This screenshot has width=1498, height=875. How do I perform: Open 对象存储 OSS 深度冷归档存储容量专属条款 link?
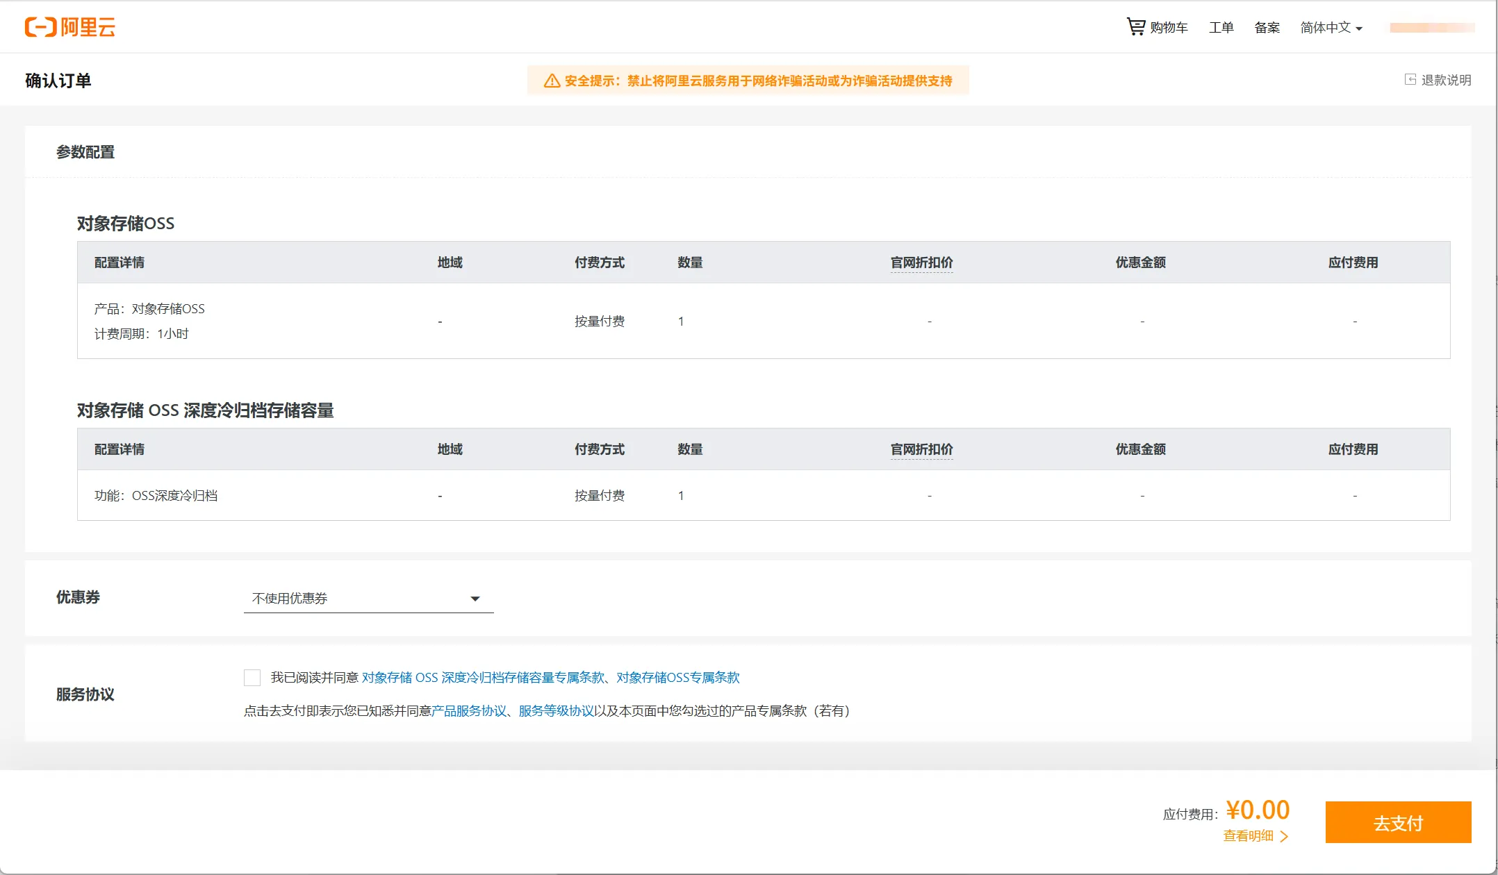[x=483, y=677]
